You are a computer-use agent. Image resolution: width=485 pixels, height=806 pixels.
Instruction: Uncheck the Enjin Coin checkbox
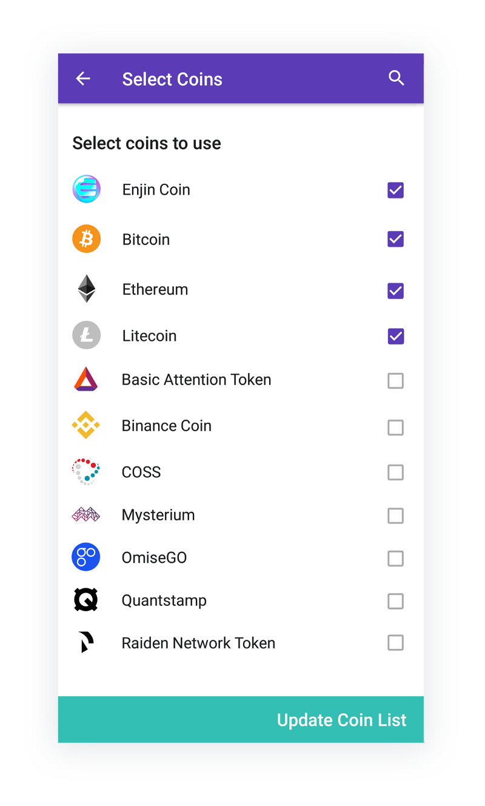pyautogui.click(x=395, y=190)
